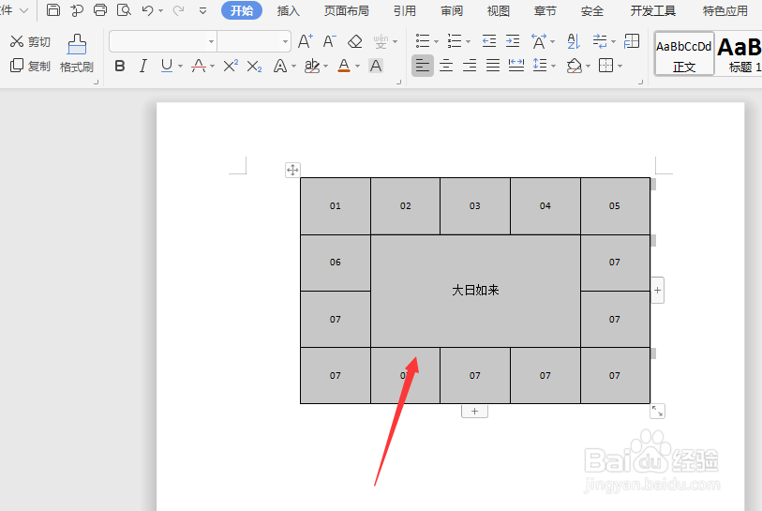Click the Save icon
This screenshot has height=511, width=762.
point(53,10)
